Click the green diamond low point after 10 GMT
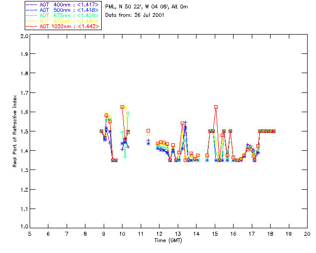Viewport: 316px width, 253px height. (125, 157)
